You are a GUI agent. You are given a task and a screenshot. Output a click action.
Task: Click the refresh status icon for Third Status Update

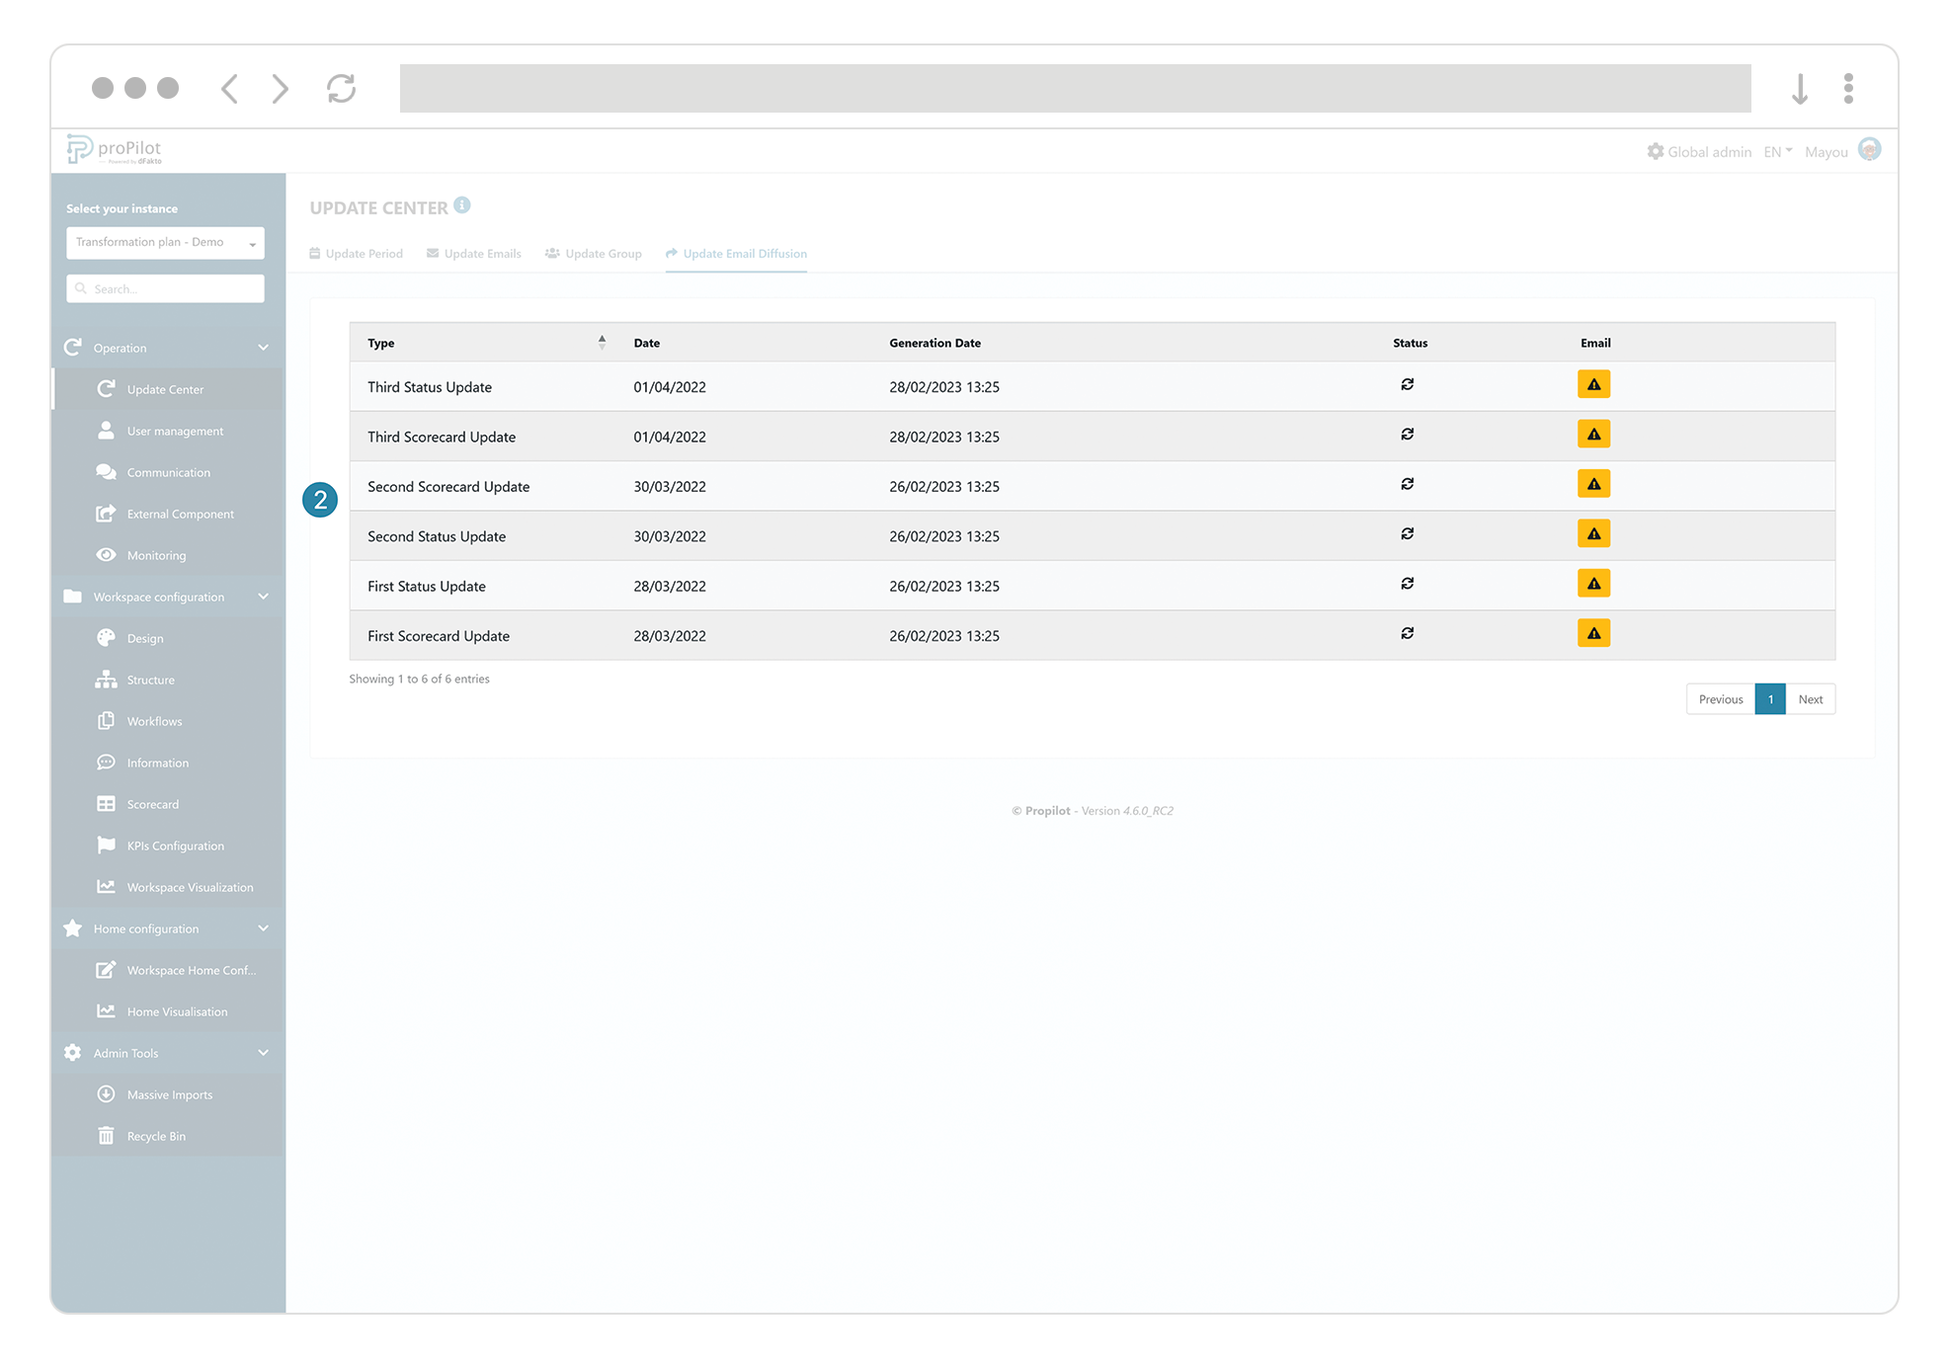click(1407, 385)
